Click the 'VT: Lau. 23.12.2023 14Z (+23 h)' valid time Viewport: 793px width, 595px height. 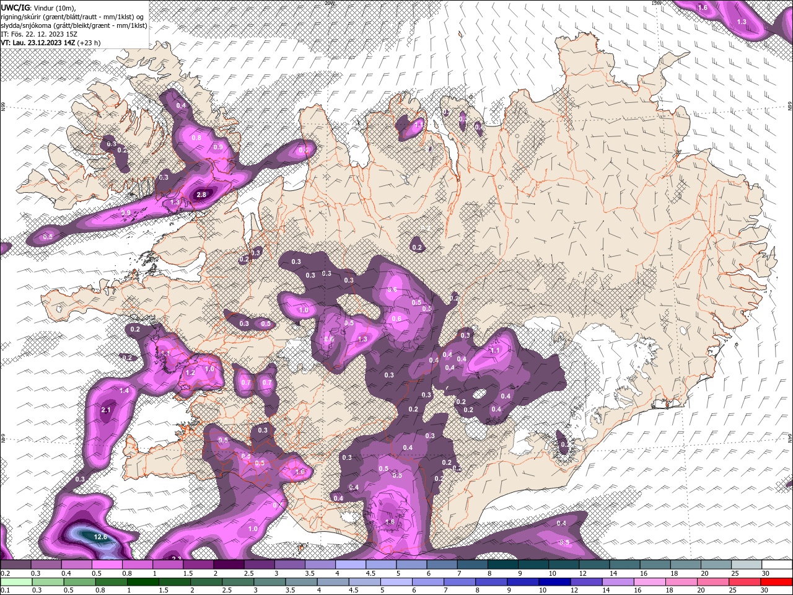point(51,43)
